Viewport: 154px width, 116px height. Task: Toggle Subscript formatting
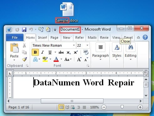click(69, 52)
